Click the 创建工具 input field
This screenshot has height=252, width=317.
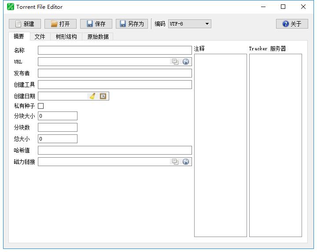coord(115,85)
